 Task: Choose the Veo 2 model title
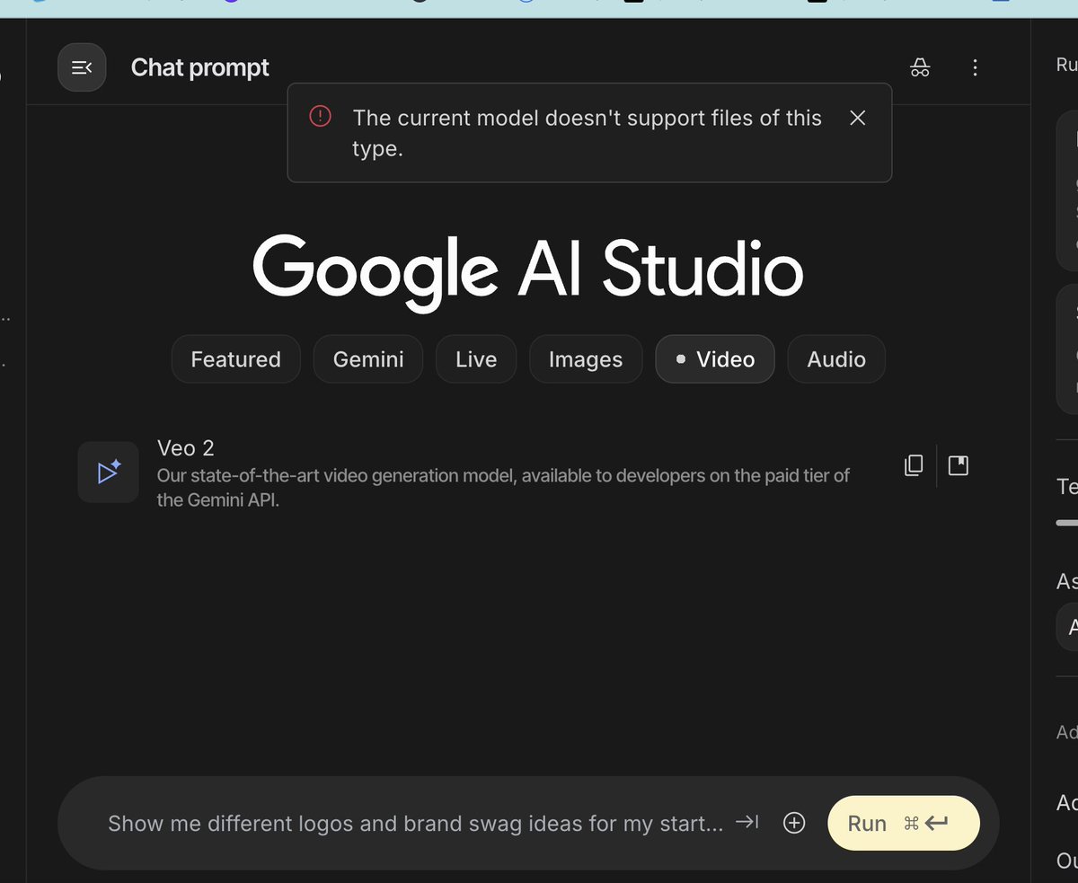pos(186,448)
